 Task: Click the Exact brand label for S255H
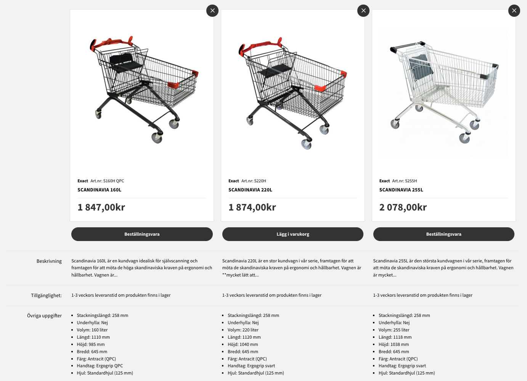click(x=384, y=181)
